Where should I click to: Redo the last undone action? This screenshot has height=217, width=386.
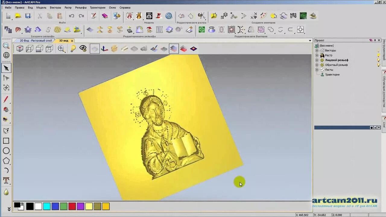click(x=81, y=16)
